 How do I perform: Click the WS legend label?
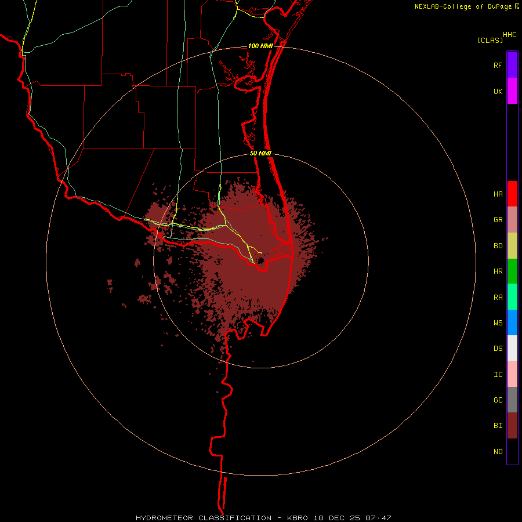(x=498, y=323)
